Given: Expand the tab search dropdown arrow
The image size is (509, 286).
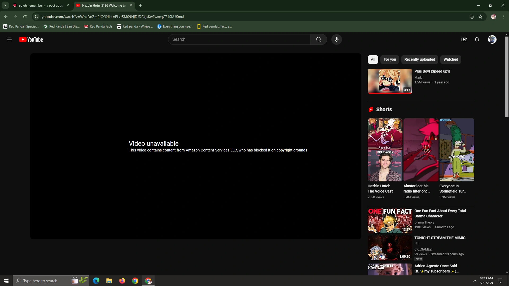Looking at the screenshot, I should pyautogui.click(x=5, y=5).
